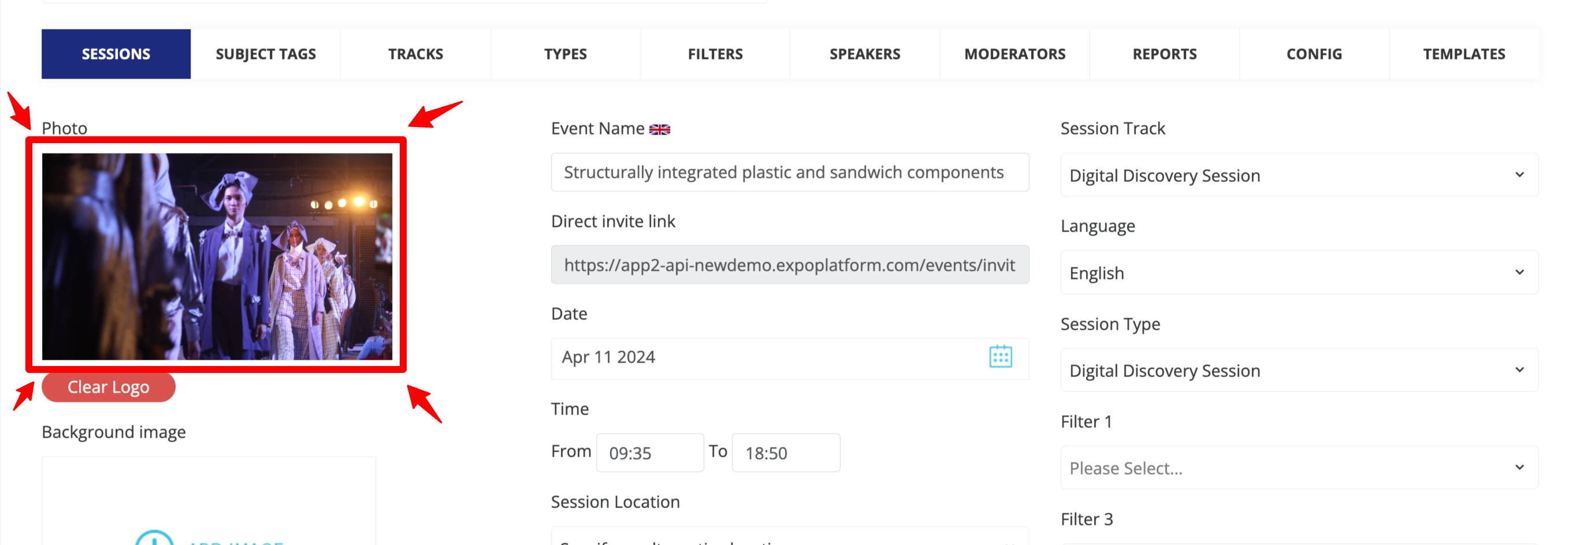Image resolution: width=1573 pixels, height=545 pixels.
Task: Select the Moderators tab
Action: click(1014, 54)
